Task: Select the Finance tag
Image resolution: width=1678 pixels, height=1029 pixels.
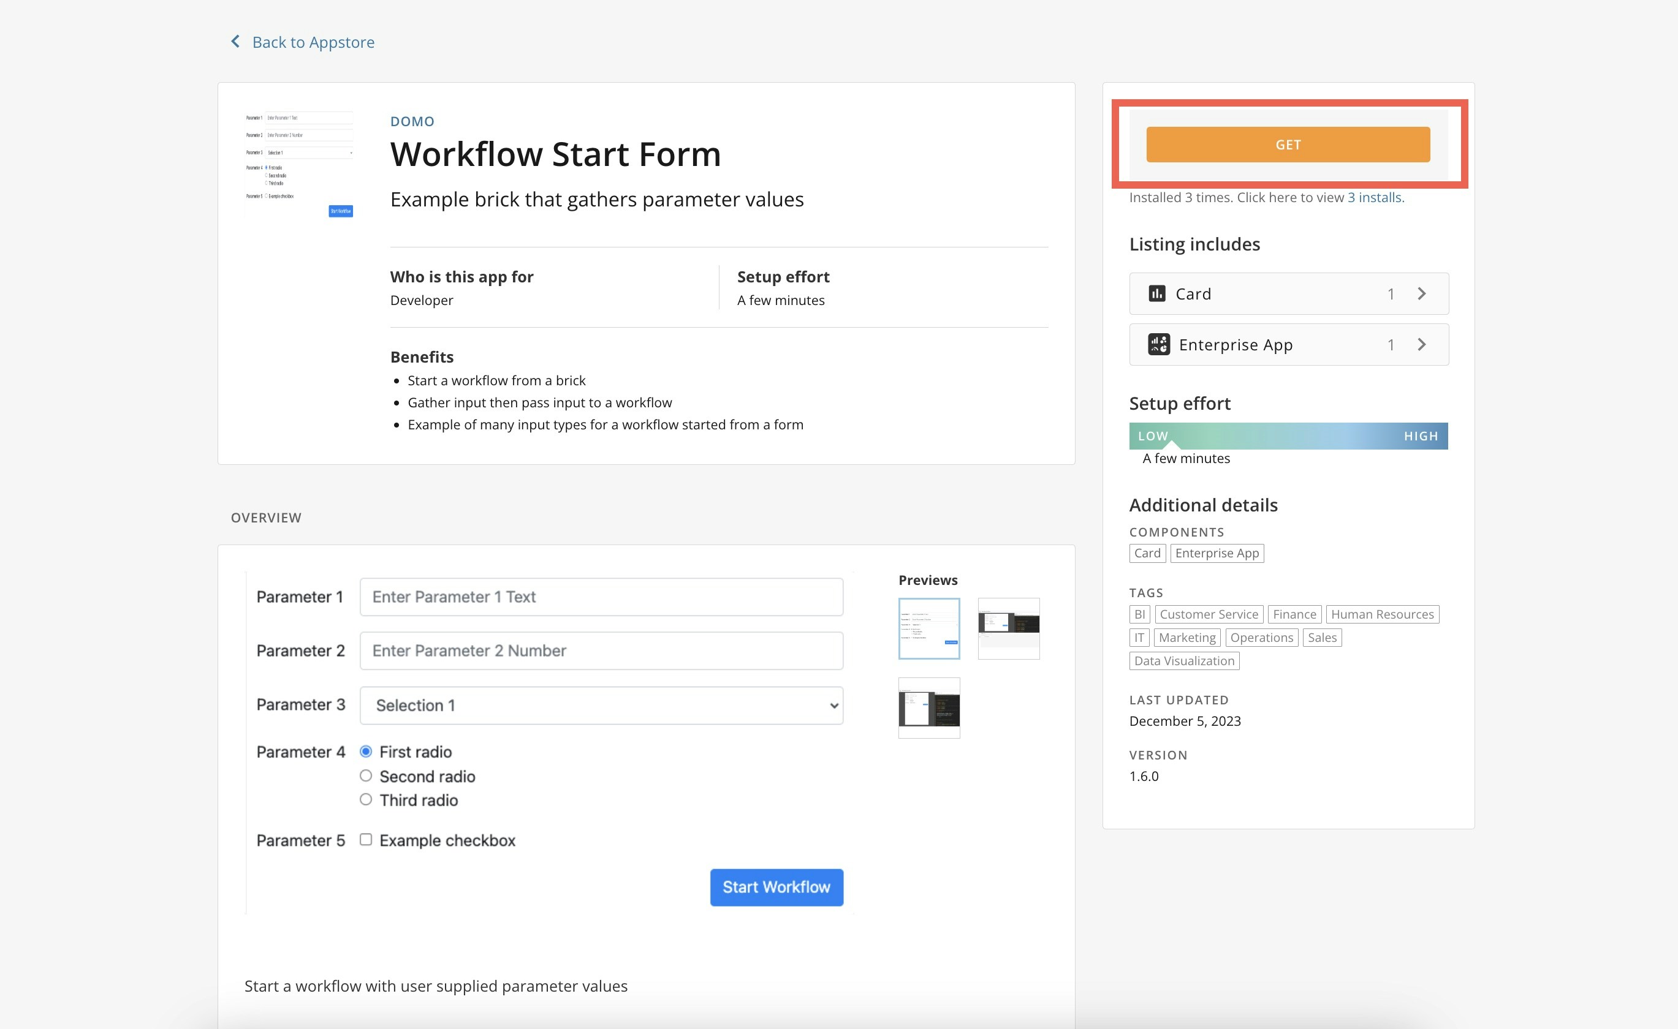Action: point(1293,614)
